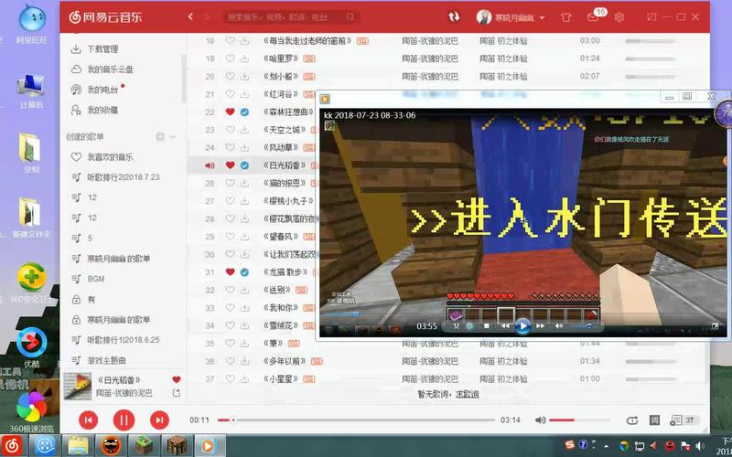Play the video in the KK player window
Screen dimensions: 732x457
pyautogui.click(x=522, y=326)
